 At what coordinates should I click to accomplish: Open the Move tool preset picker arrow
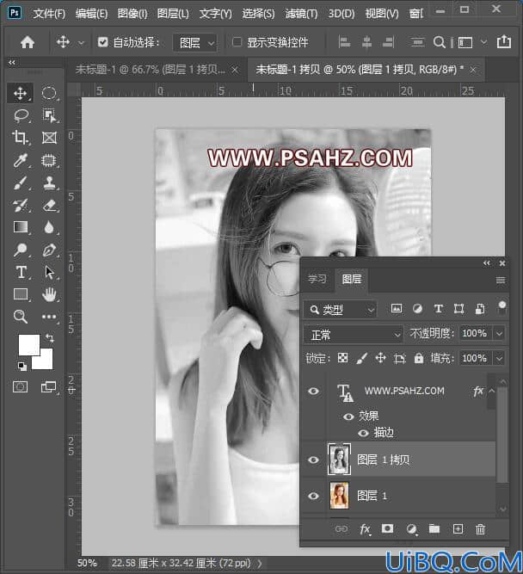click(81, 43)
